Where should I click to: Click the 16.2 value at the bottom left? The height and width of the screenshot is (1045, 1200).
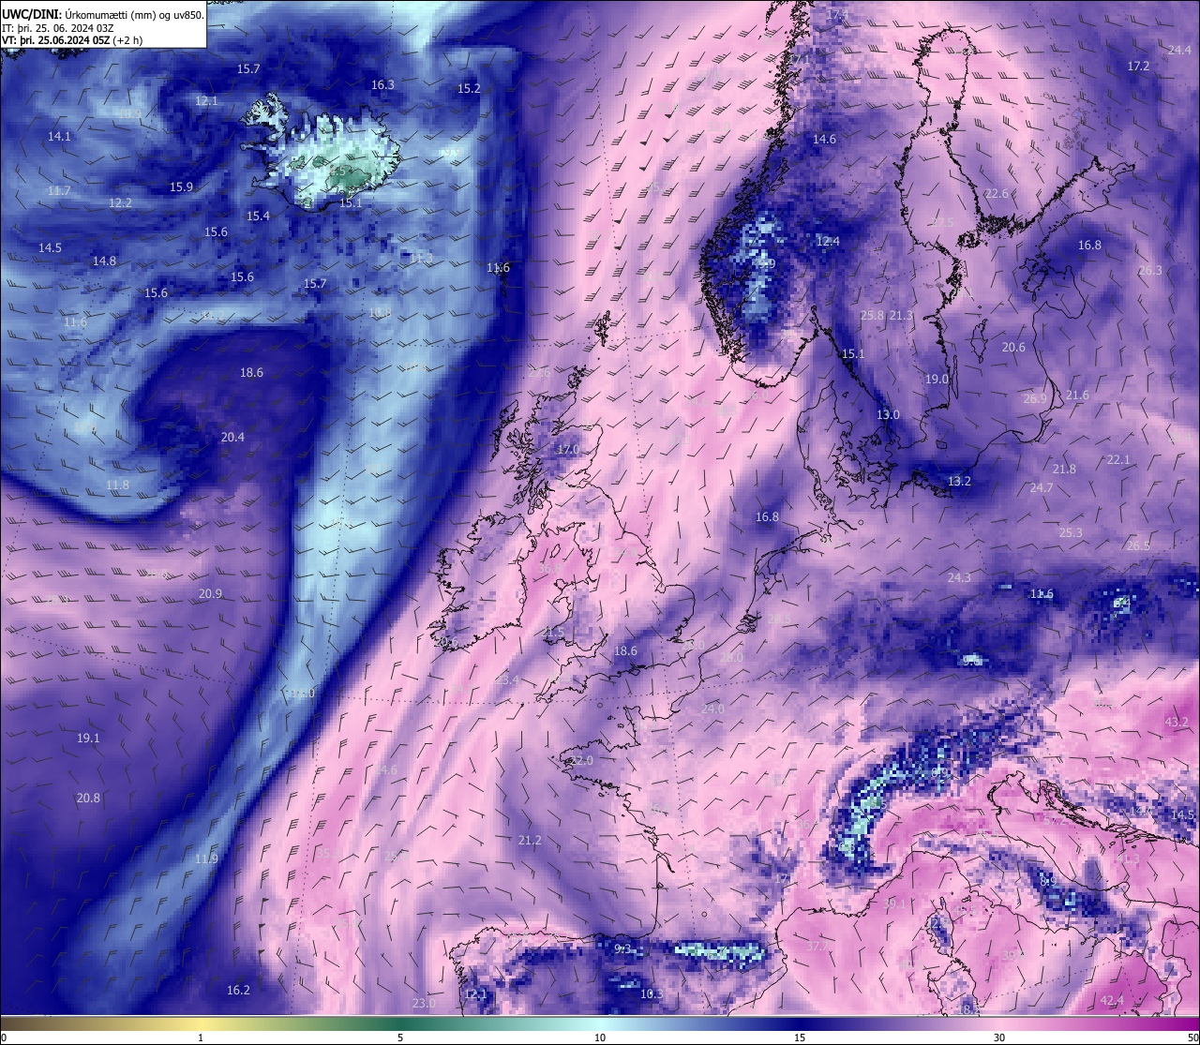[x=238, y=991]
